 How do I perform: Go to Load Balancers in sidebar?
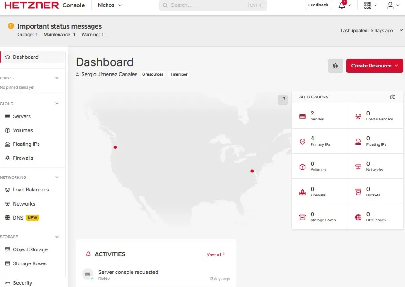(x=30, y=190)
